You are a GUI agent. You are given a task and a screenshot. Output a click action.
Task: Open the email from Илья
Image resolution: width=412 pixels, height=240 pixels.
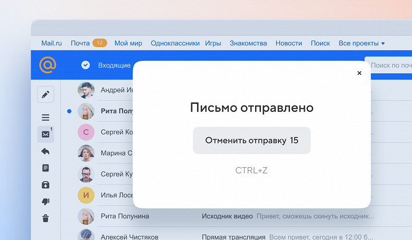117,195
